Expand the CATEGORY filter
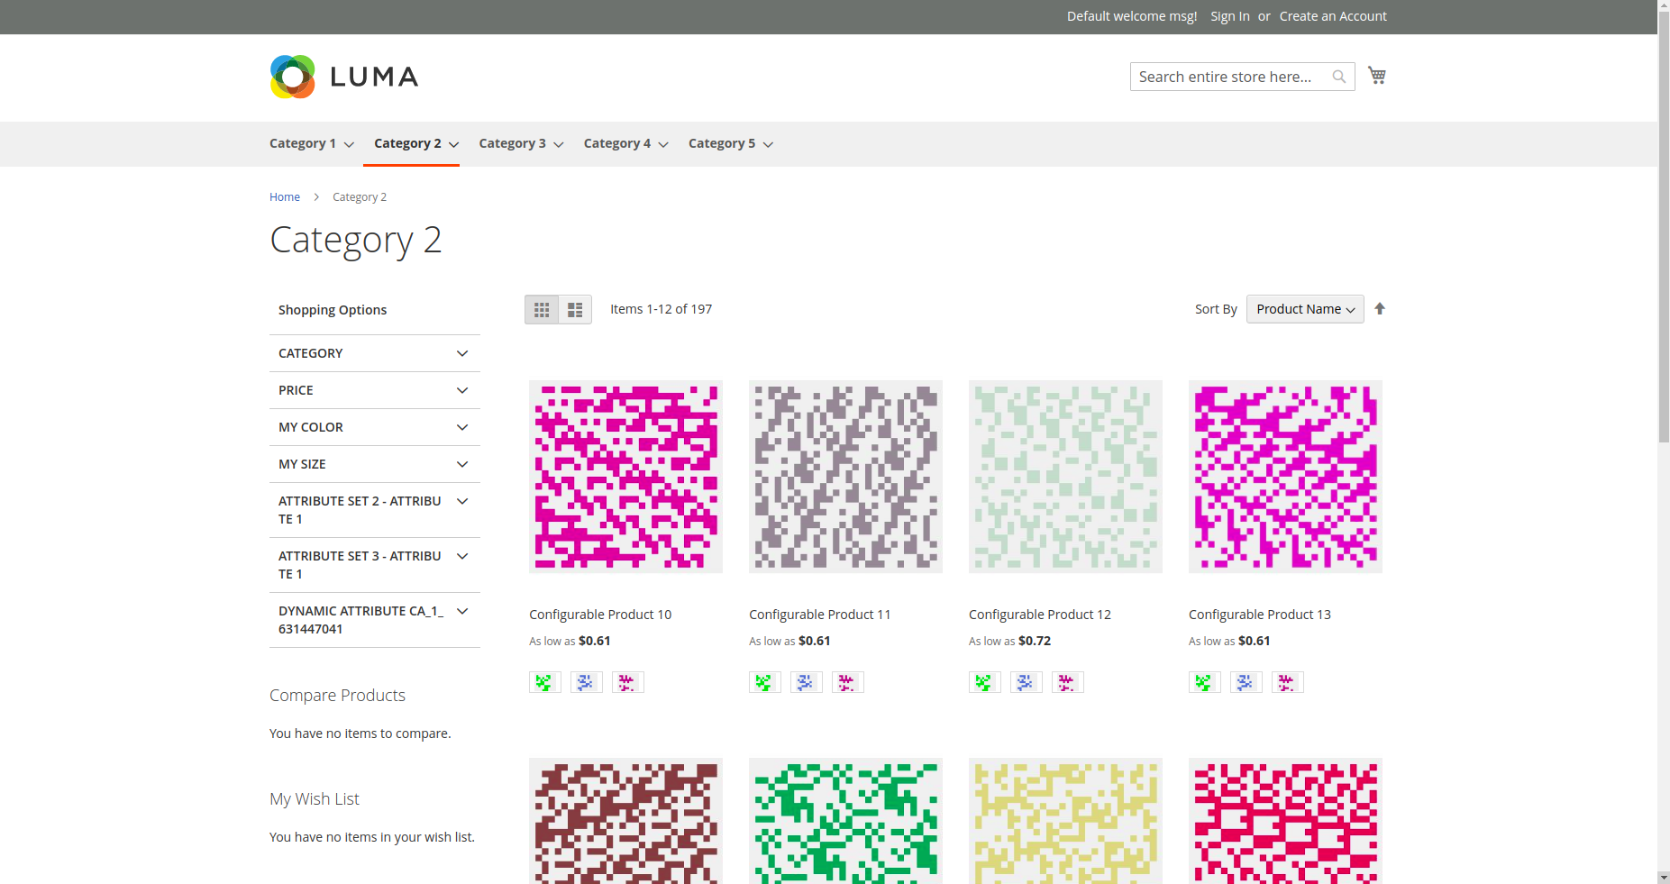 (375, 353)
